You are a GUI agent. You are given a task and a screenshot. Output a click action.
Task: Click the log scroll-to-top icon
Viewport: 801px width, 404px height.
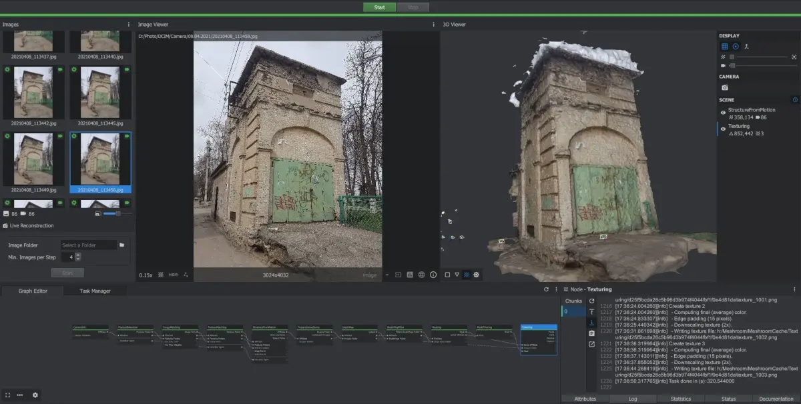pos(591,311)
